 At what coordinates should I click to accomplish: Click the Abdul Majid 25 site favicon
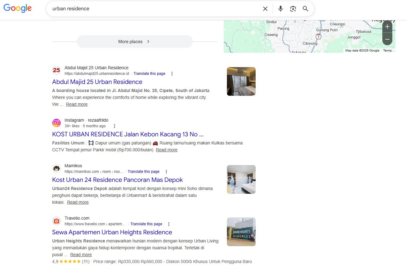[56, 71]
